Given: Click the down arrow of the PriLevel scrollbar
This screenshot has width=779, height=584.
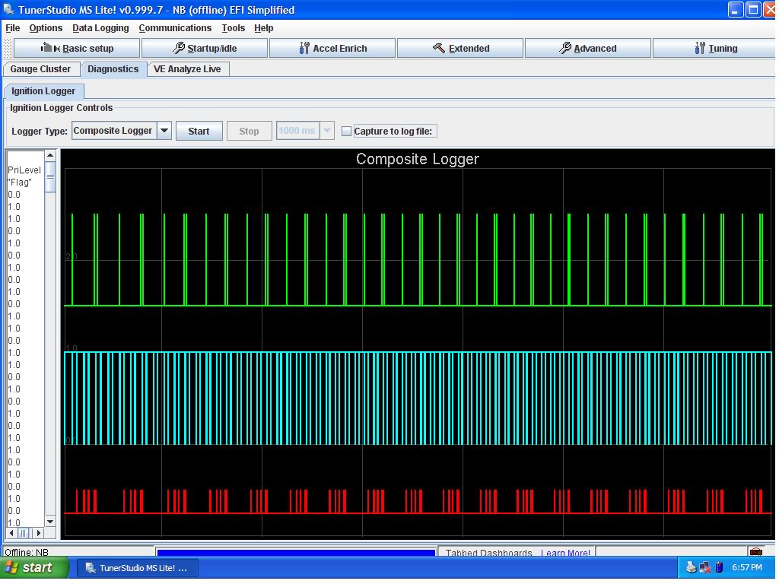Looking at the screenshot, I should 50,522.
